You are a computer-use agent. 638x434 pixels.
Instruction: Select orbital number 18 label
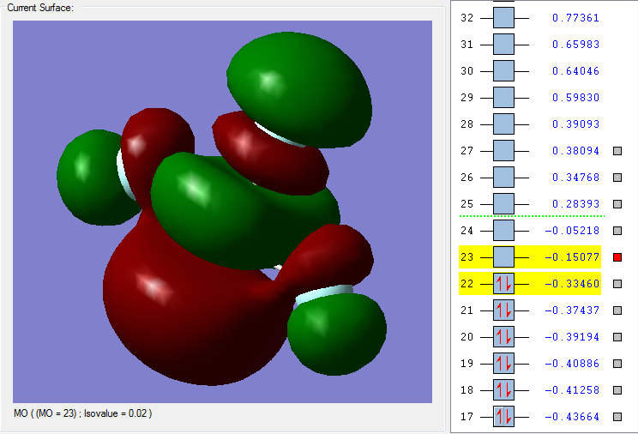click(x=467, y=390)
